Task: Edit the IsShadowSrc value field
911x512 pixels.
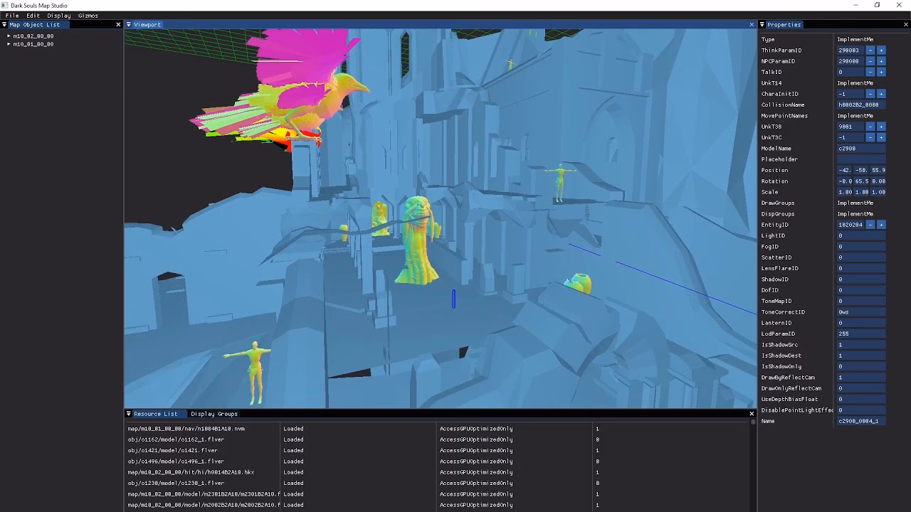Action: (x=861, y=345)
